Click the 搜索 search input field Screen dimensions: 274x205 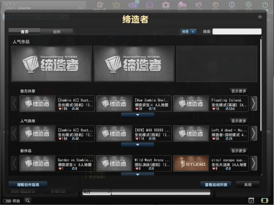237,32
